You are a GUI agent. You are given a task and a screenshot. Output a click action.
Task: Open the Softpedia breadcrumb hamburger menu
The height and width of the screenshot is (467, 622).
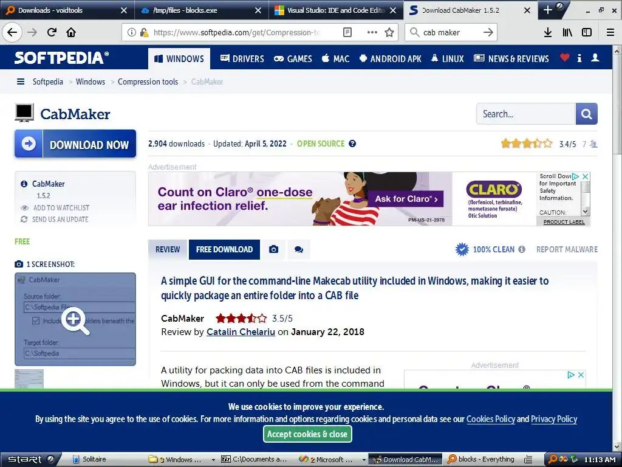tap(21, 82)
